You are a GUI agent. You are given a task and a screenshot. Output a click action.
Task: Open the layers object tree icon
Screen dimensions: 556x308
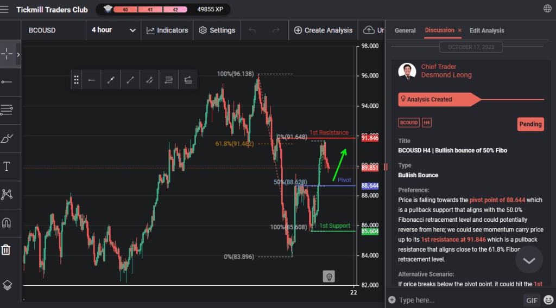(x=7, y=285)
